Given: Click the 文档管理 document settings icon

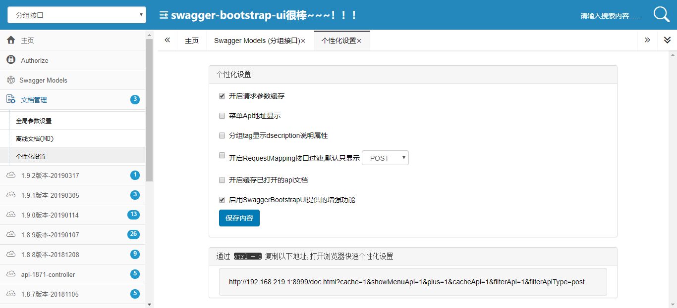Looking at the screenshot, I should tap(11, 99).
